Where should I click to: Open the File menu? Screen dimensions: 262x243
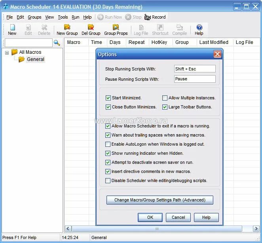coord(9,17)
